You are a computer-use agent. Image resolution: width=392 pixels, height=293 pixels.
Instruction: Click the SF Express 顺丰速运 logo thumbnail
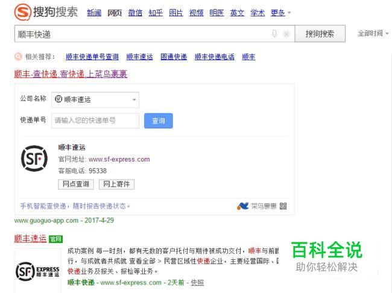coord(37,271)
